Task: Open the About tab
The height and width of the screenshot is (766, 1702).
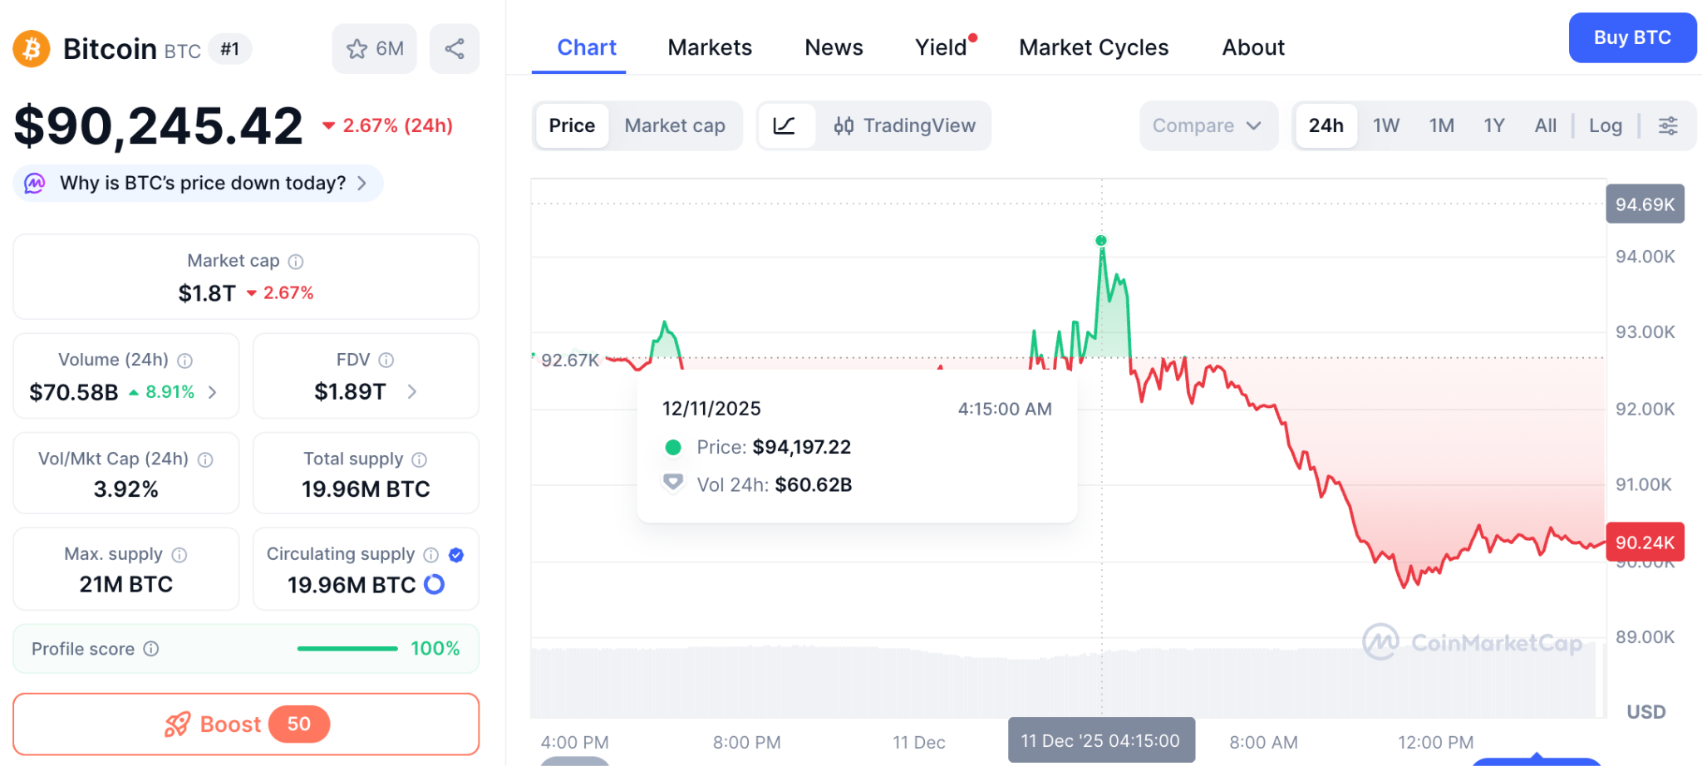Action: point(1253,47)
